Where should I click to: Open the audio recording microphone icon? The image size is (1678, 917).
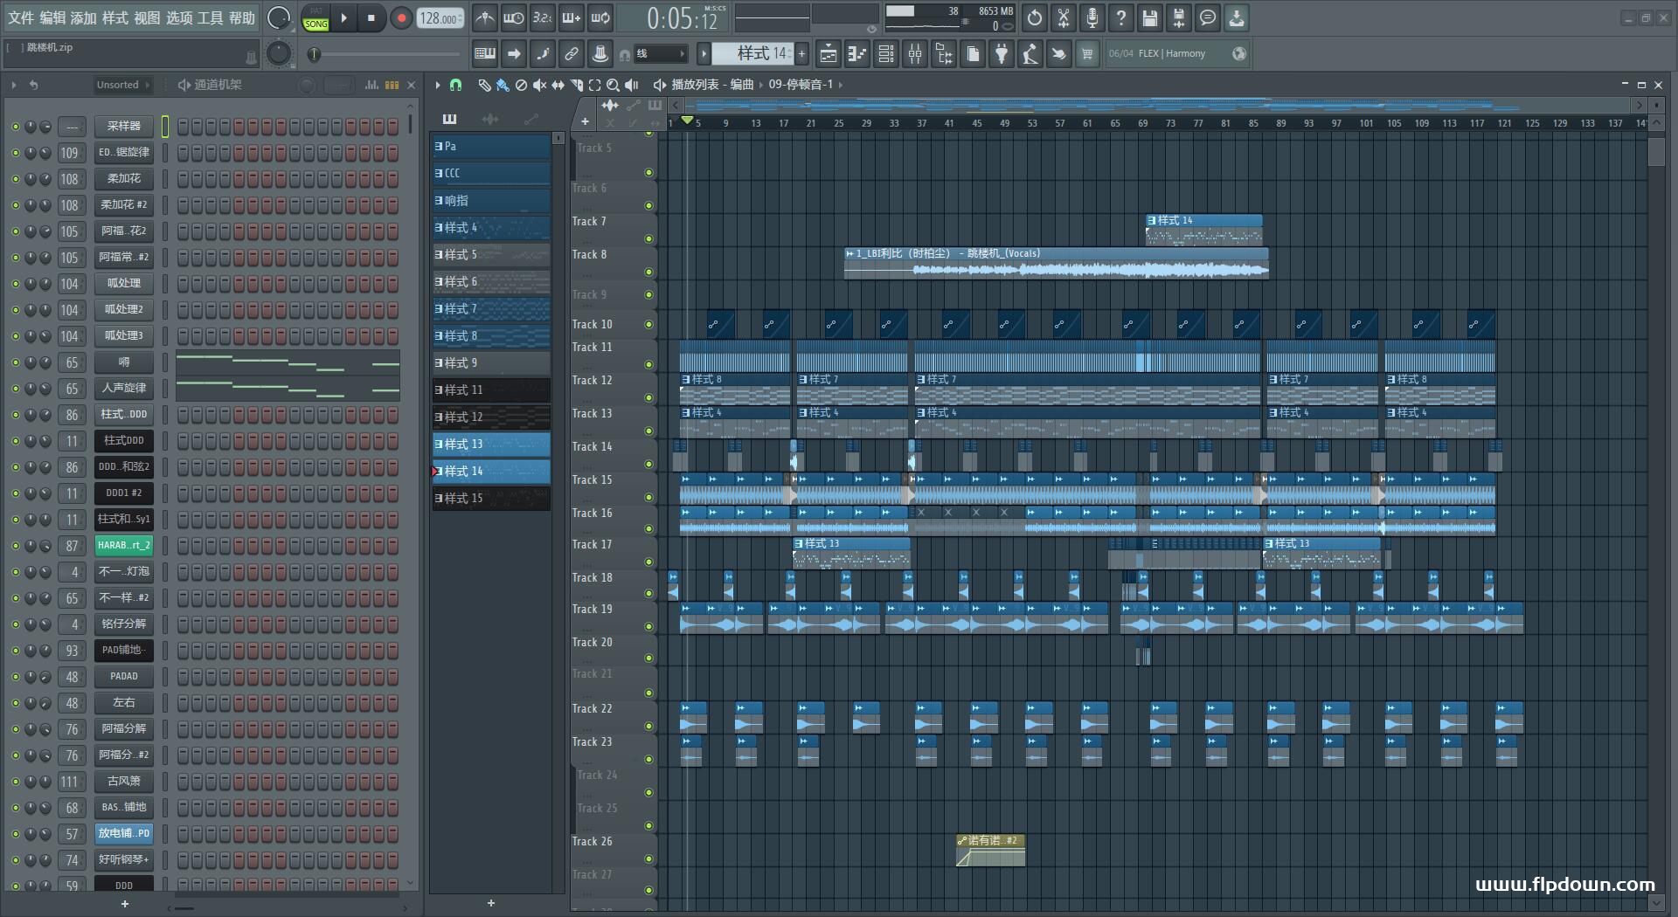(1092, 17)
